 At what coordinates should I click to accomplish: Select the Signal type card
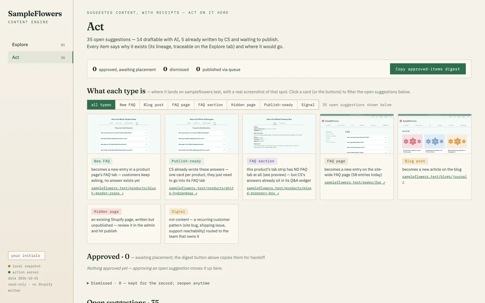pyautogui.click(x=201, y=224)
